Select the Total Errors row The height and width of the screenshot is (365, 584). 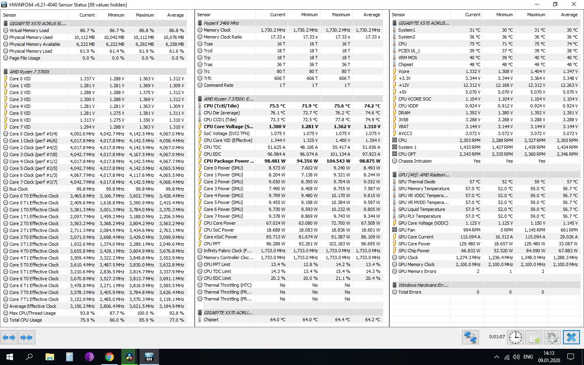click(x=486, y=292)
